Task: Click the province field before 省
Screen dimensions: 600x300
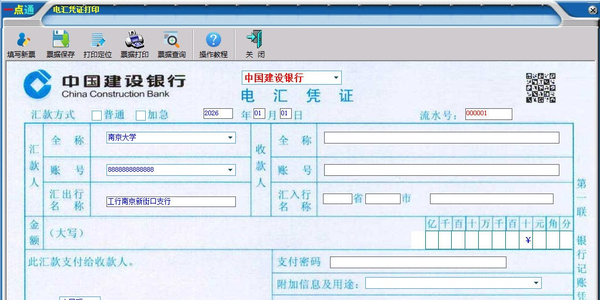Action: (338, 199)
